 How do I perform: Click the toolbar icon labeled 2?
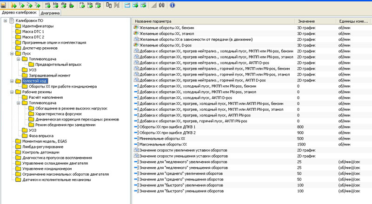pos(30,6)
